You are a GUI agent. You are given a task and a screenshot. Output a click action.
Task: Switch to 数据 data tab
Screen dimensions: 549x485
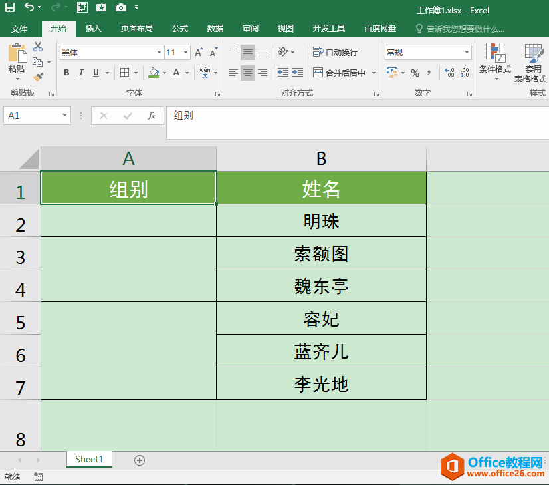click(x=215, y=29)
